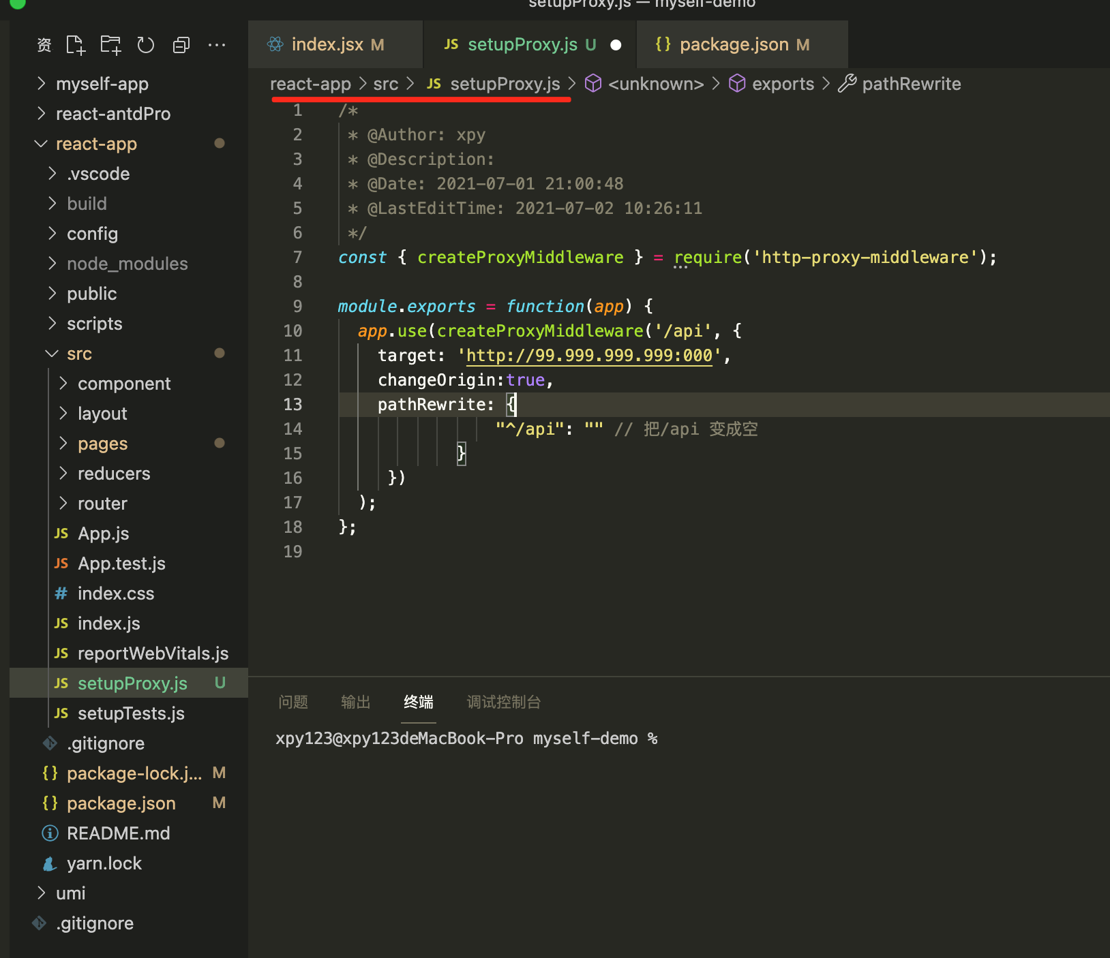
Task: Click the braces icon on the package.json tab
Action: coord(663,44)
